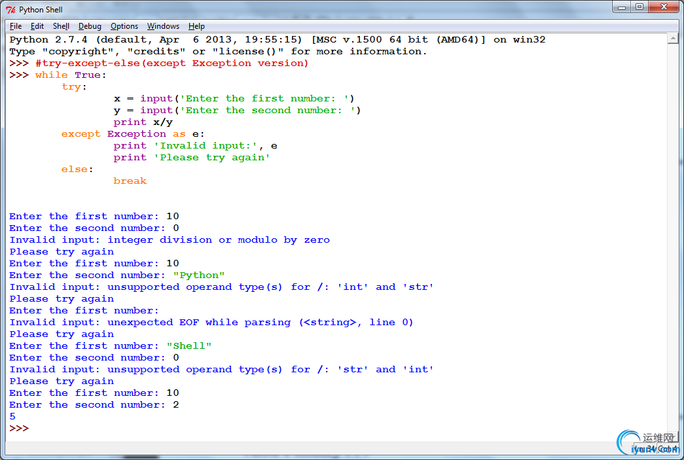Click the line assigning y from input

point(238,111)
